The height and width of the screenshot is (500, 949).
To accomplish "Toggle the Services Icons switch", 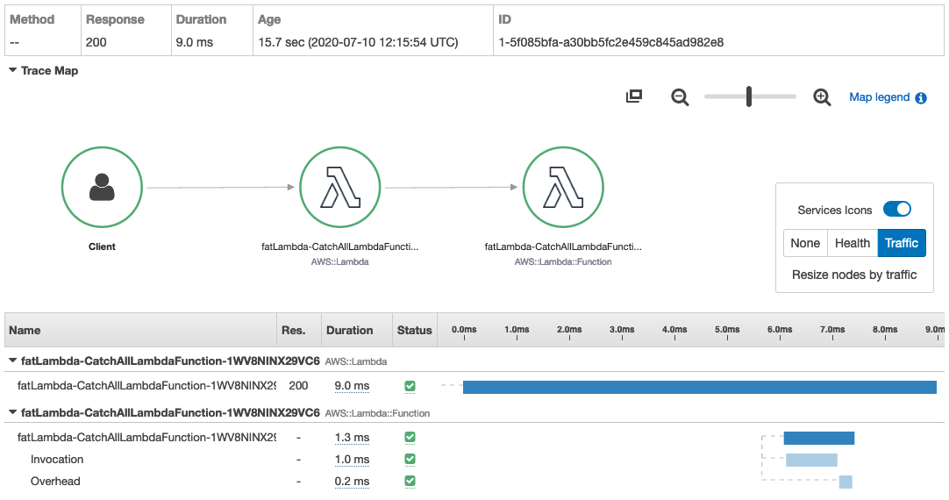I will pos(896,209).
